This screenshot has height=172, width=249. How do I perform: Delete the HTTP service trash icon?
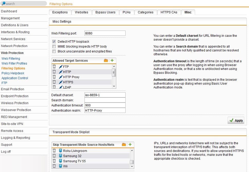pos(54,71)
